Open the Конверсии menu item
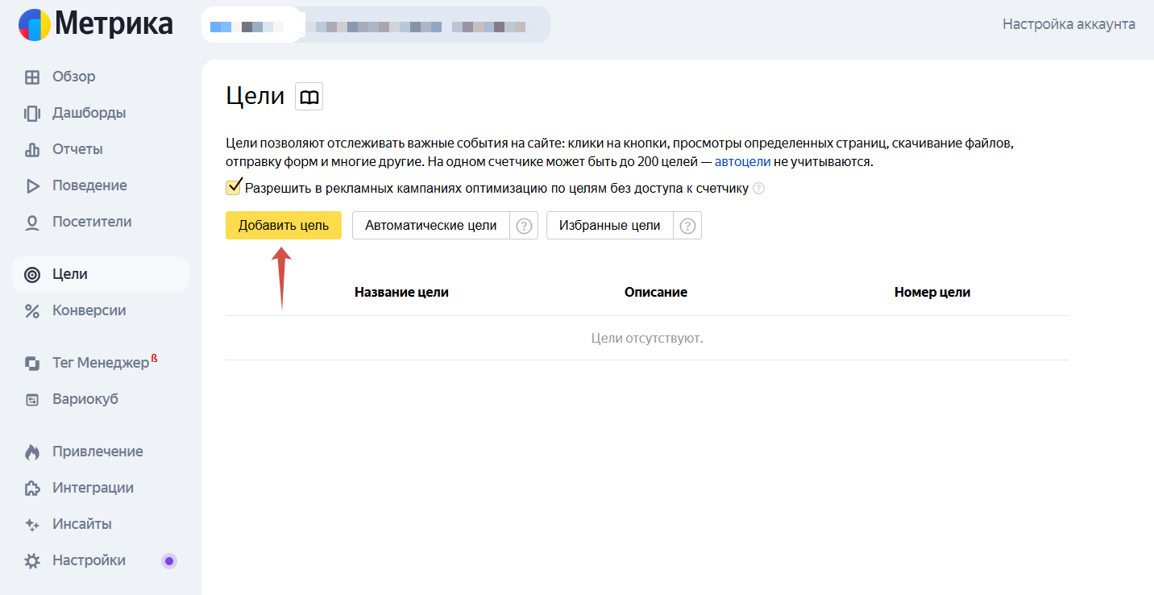 tap(89, 310)
